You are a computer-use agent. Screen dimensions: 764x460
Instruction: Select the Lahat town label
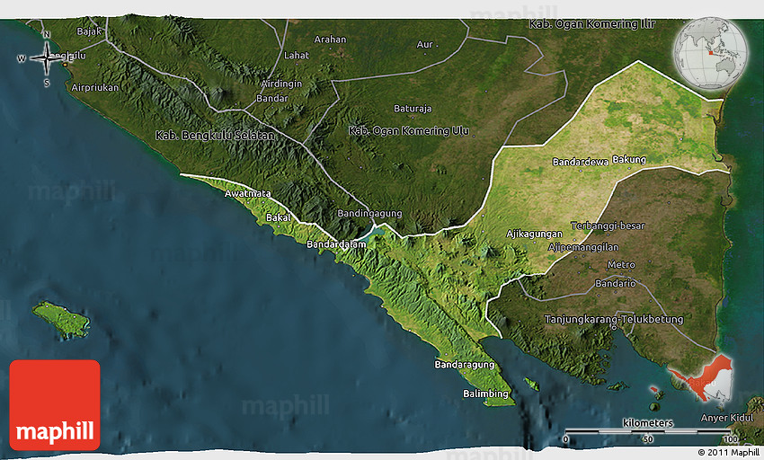pyautogui.click(x=296, y=56)
